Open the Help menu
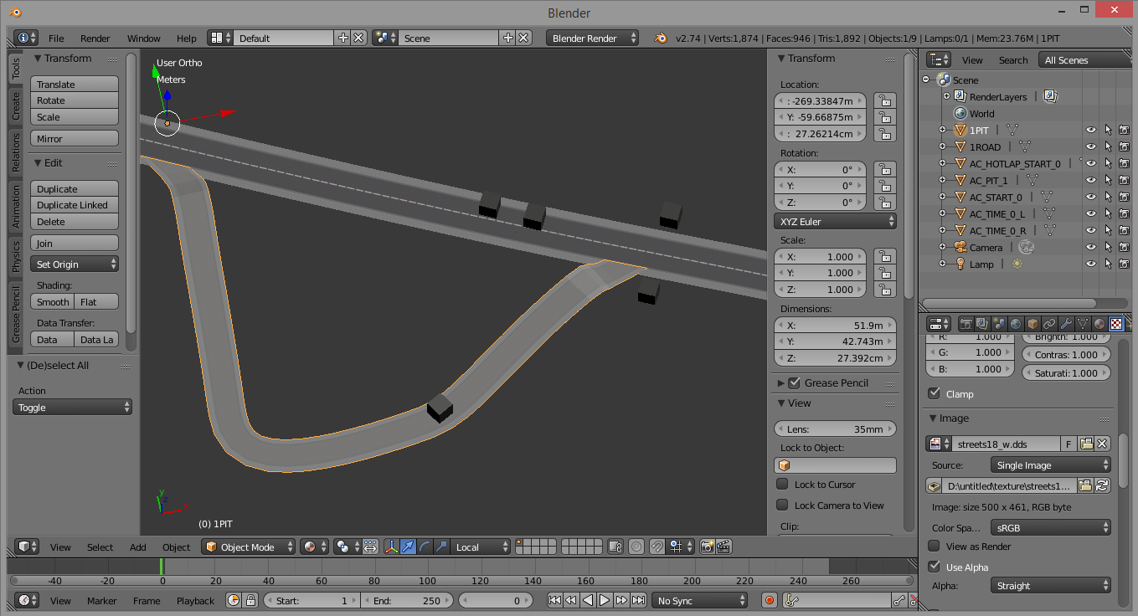1138x616 pixels. [x=186, y=38]
